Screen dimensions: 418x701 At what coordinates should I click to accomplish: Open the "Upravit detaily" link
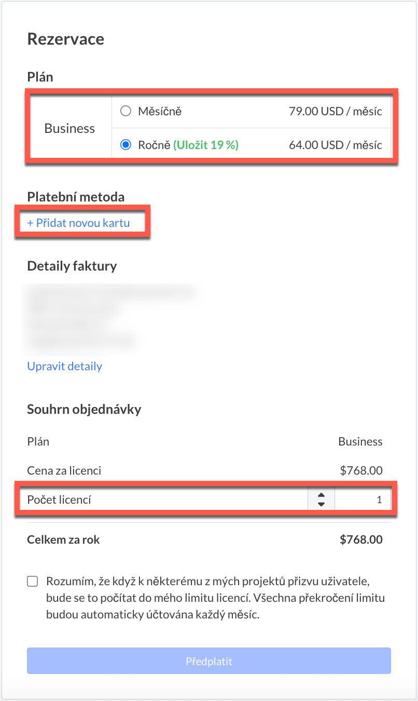[x=64, y=366]
